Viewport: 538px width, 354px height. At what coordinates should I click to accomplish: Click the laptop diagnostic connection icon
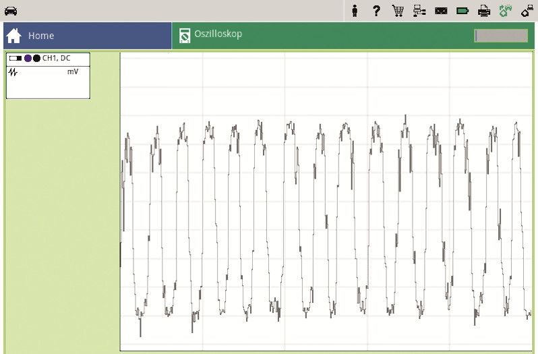click(x=527, y=11)
